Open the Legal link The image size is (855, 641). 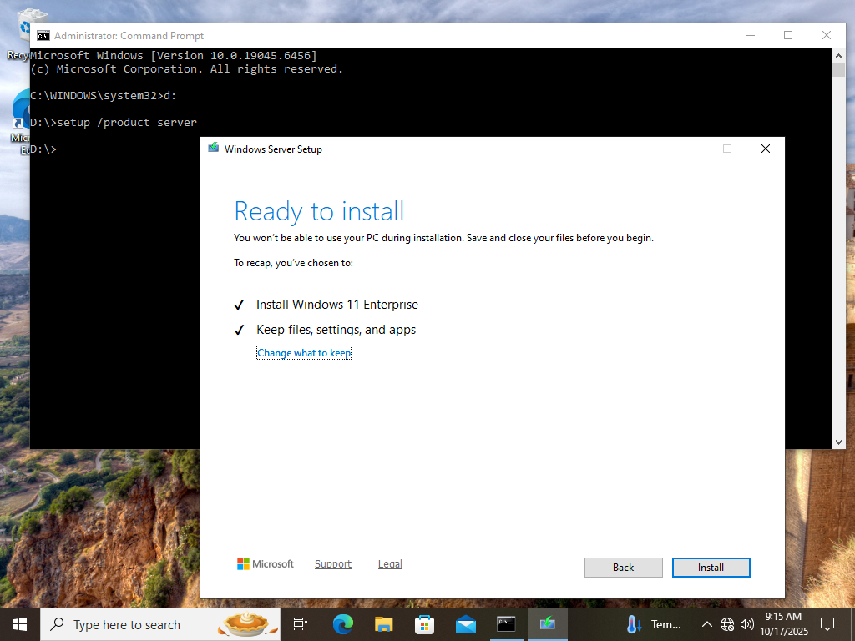click(390, 564)
